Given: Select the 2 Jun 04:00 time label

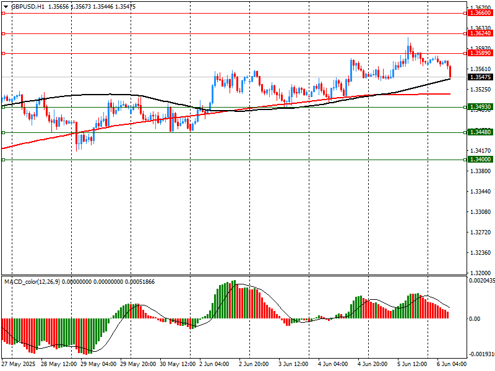Looking at the screenshot, I should [x=214, y=364].
